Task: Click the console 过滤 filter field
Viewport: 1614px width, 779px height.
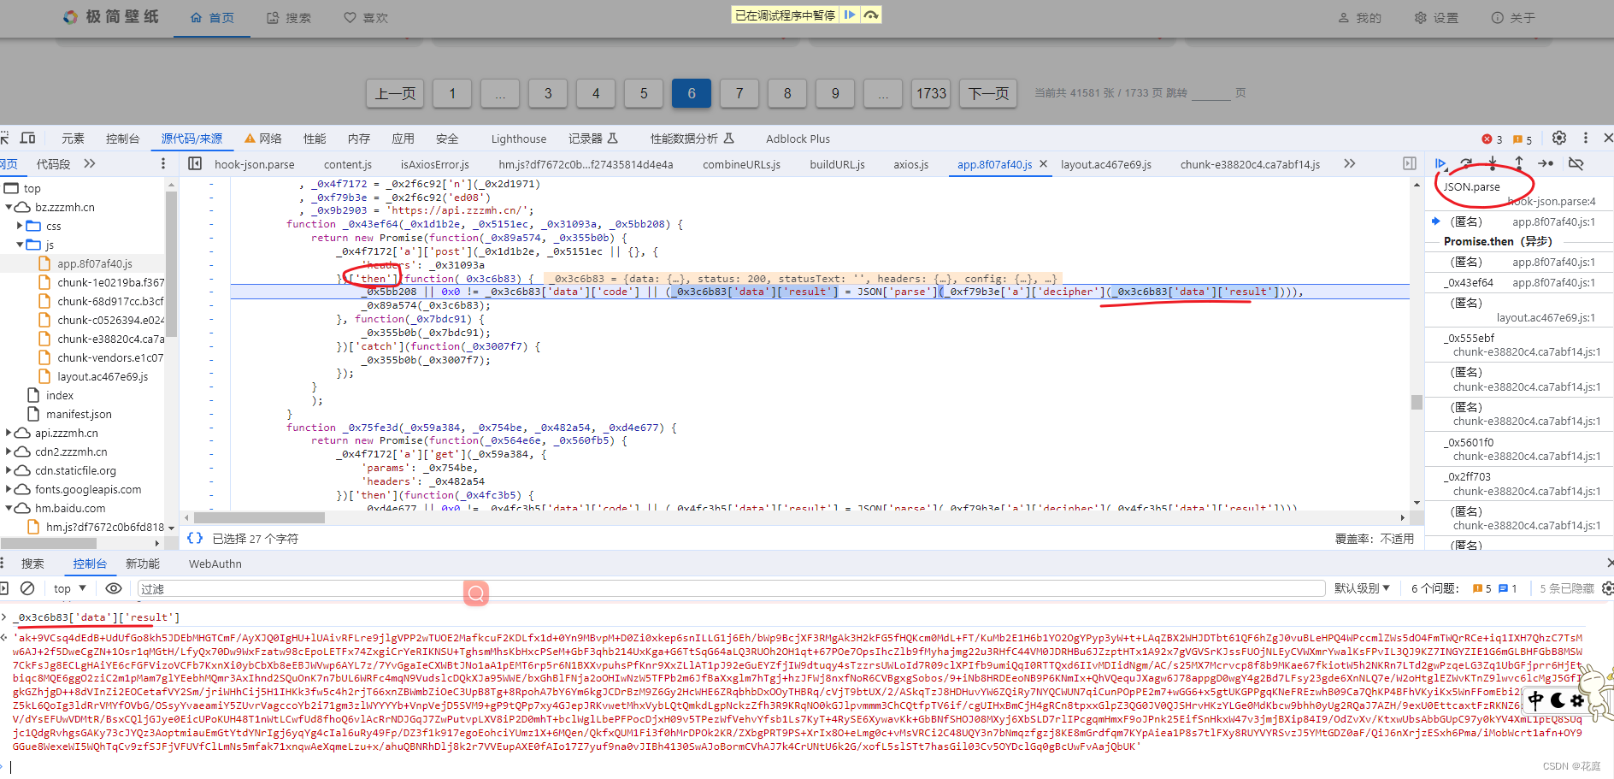Action: [731, 588]
